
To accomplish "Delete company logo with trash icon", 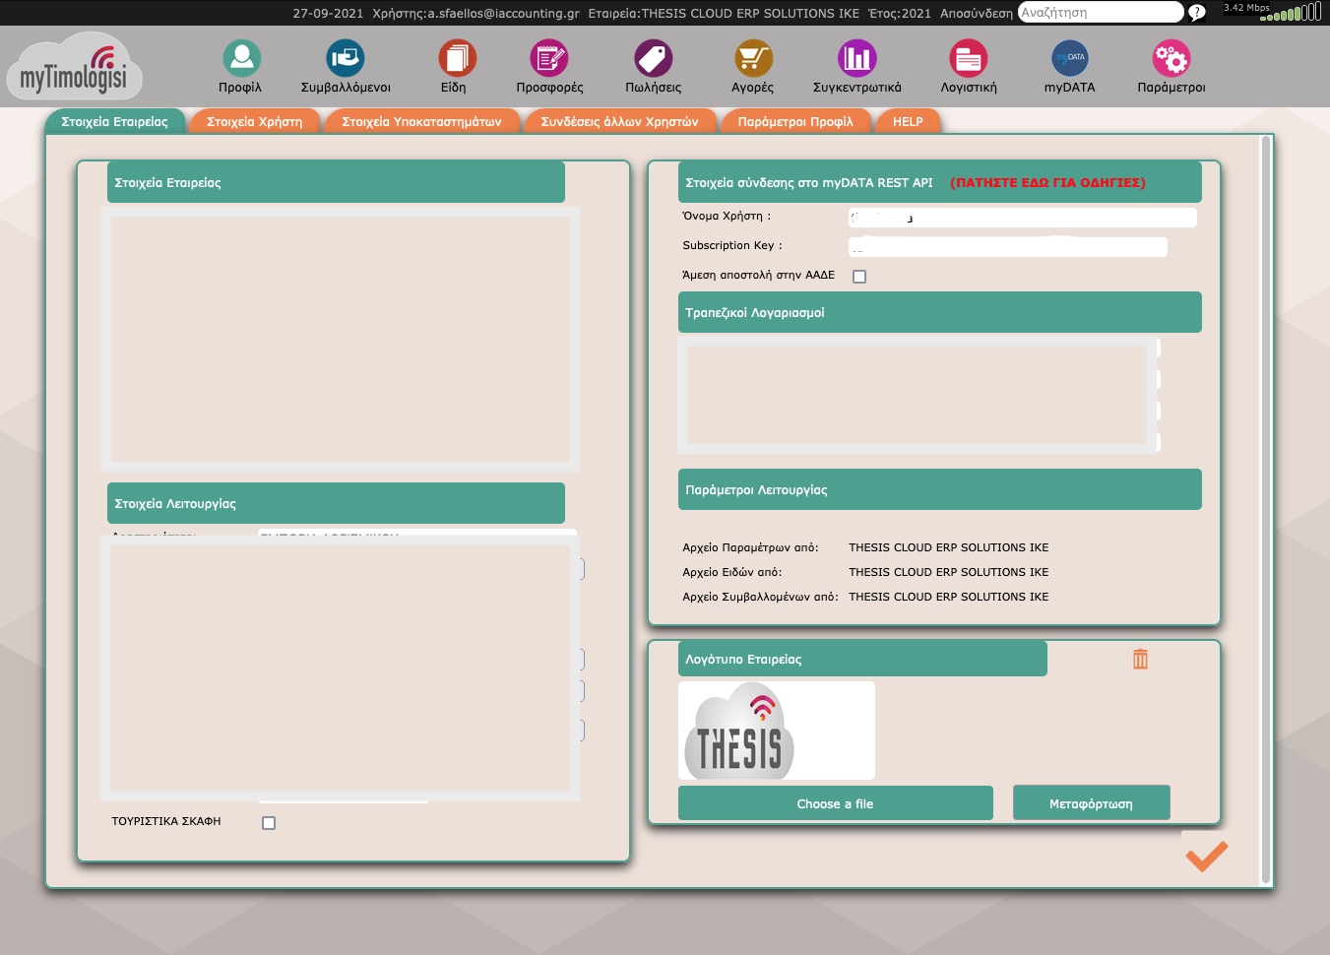I will tap(1140, 659).
